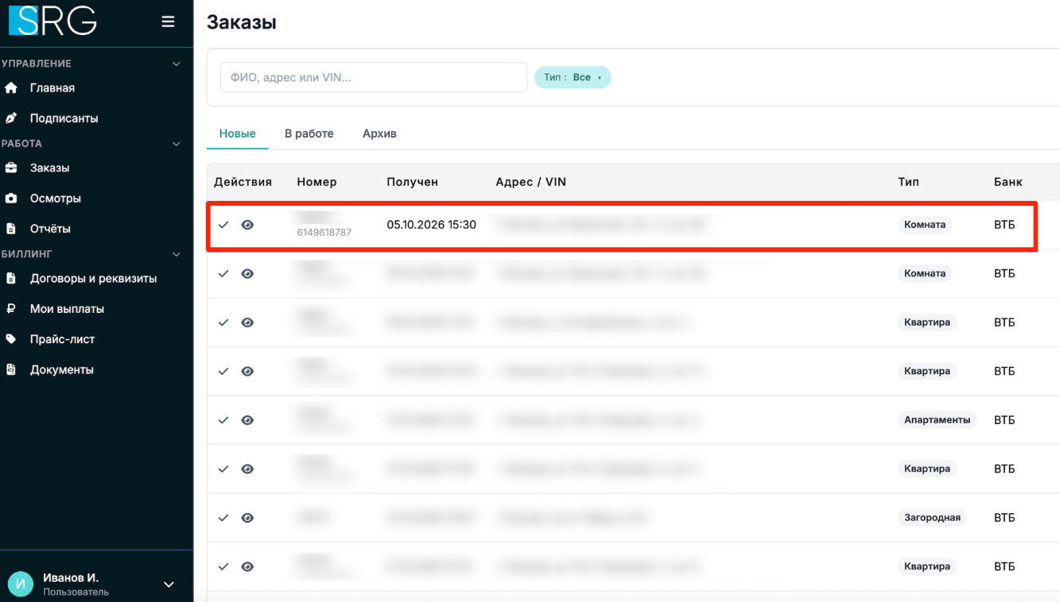Click the checkmark in the Загородная row
Viewport: 1060px width, 602px height.
(x=223, y=518)
